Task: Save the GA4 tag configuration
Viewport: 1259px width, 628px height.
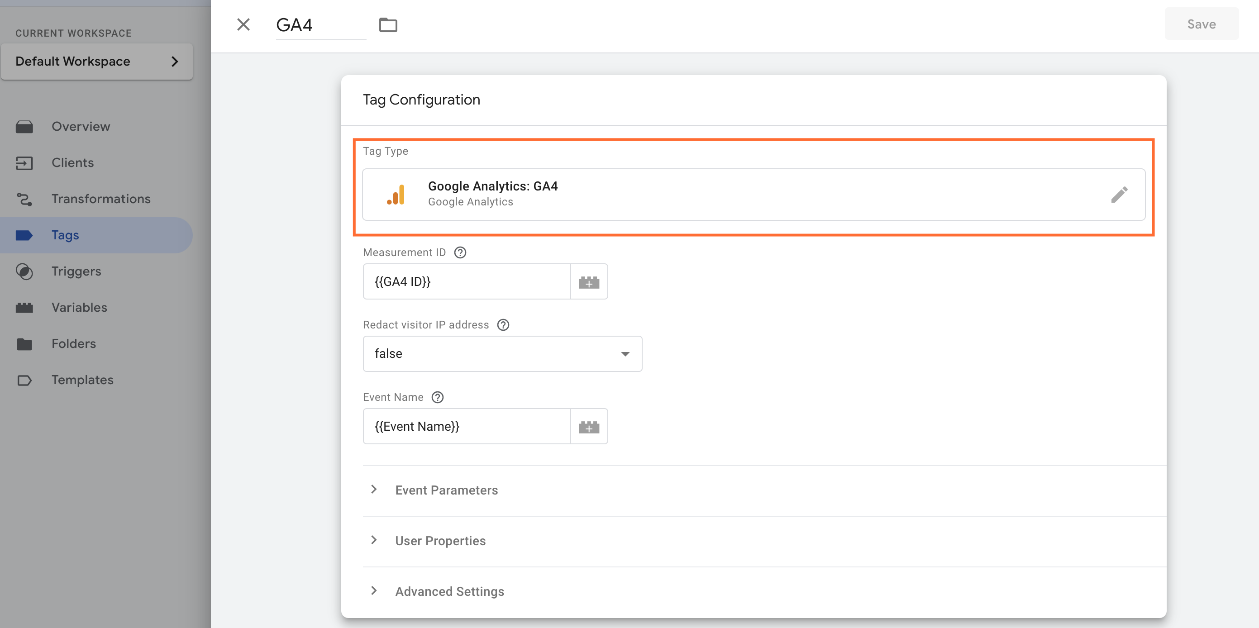Action: point(1201,23)
